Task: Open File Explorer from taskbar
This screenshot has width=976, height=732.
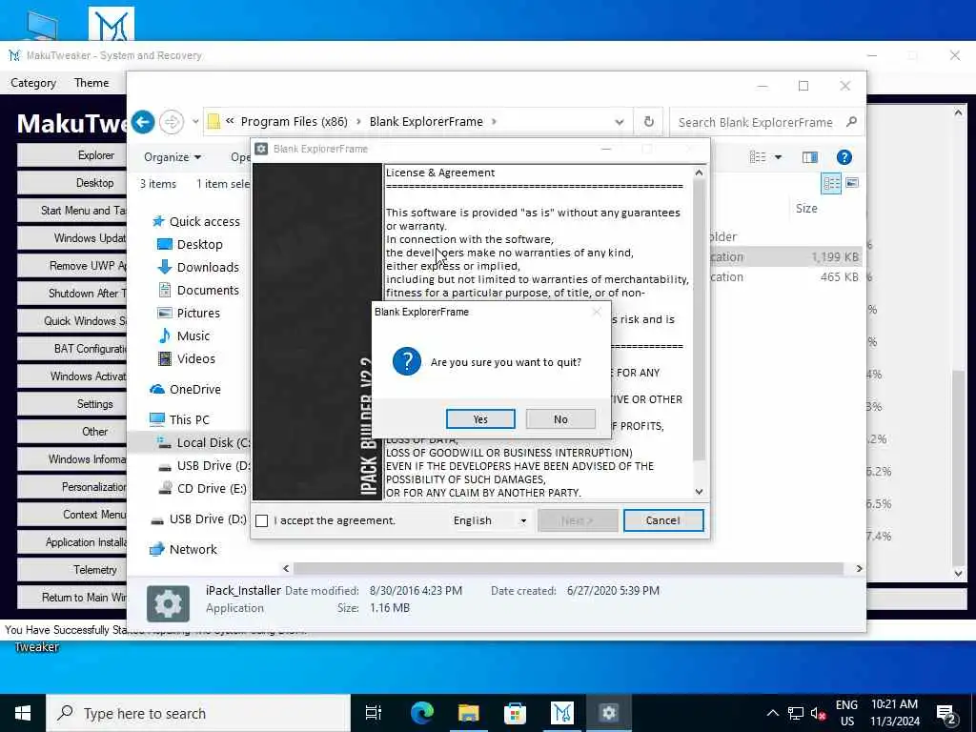Action: [x=468, y=713]
